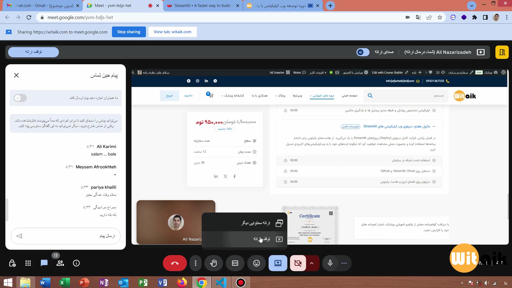
Task: Show the participants list
Action: tap(60, 263)
